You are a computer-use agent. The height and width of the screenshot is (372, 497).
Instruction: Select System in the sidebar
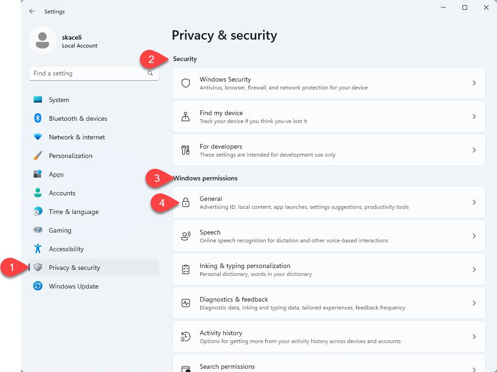(x=94, y=100)
